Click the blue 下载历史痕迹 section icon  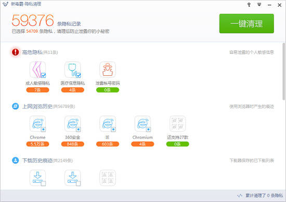(x=15, y=160)
